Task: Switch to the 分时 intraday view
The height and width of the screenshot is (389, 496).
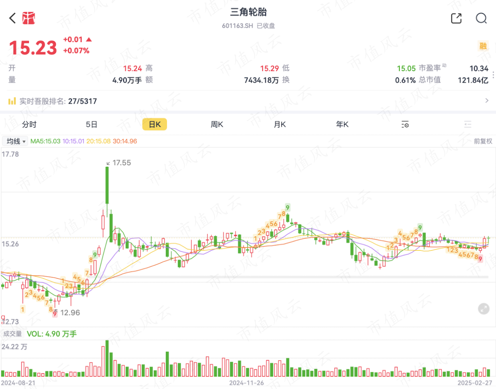Action: (29, 124)
